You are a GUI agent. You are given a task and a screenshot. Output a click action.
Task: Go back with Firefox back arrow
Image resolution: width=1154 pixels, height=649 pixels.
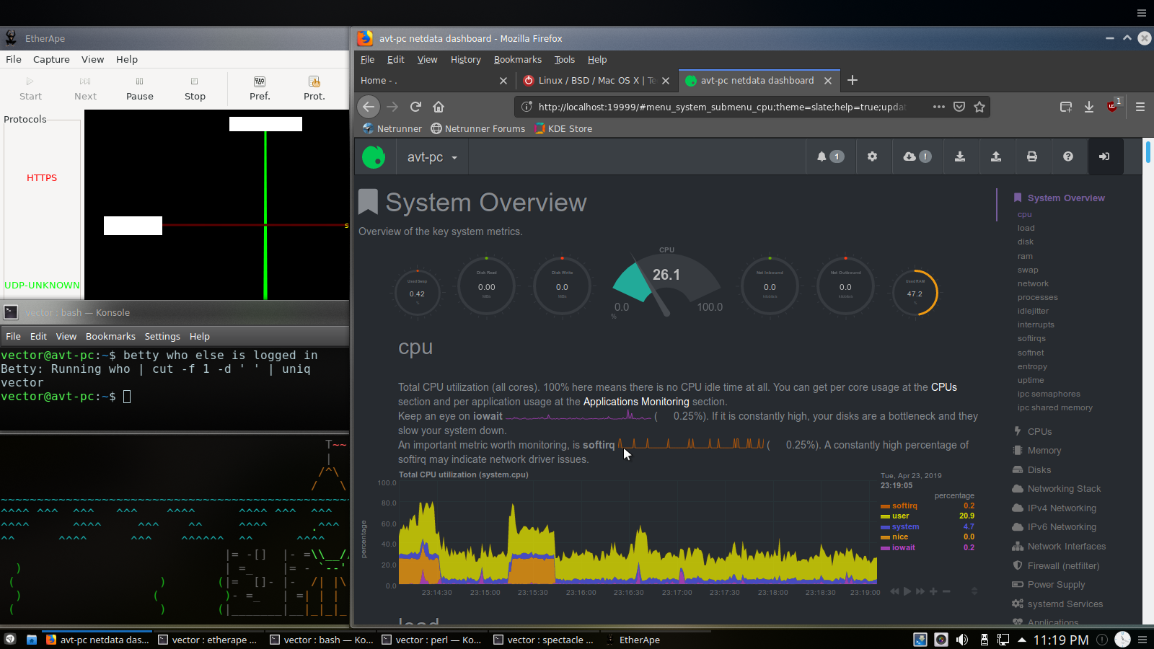coord(369,107)
